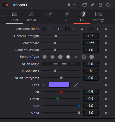Select the solid circle Element Type
115x122 pixels.
click(45, 57)
